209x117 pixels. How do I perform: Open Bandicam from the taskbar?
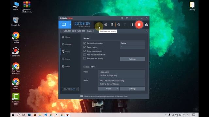coord(68,115)
